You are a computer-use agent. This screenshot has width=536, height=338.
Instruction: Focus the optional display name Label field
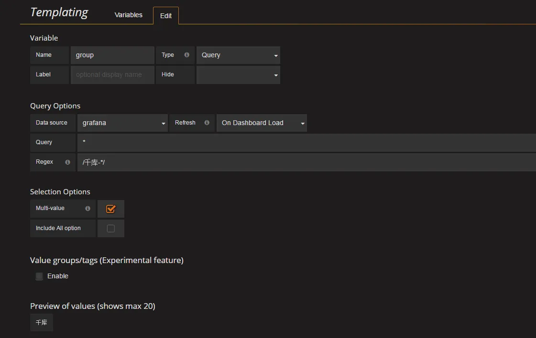tap(112, 75)
